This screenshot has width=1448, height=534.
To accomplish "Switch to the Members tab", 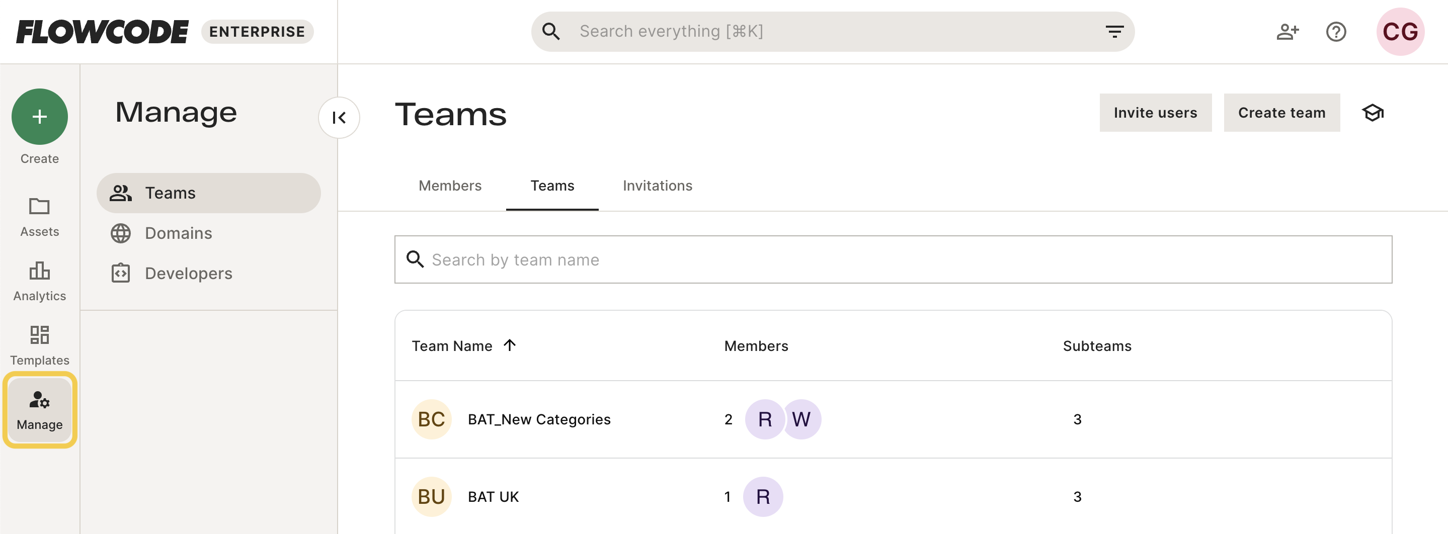I will pos(450,186).
